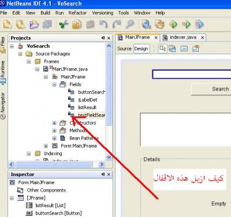The height and width of the screenshot is (217, 231).
Task: Click the Copy toolbar icon
Action: (77, 24)
